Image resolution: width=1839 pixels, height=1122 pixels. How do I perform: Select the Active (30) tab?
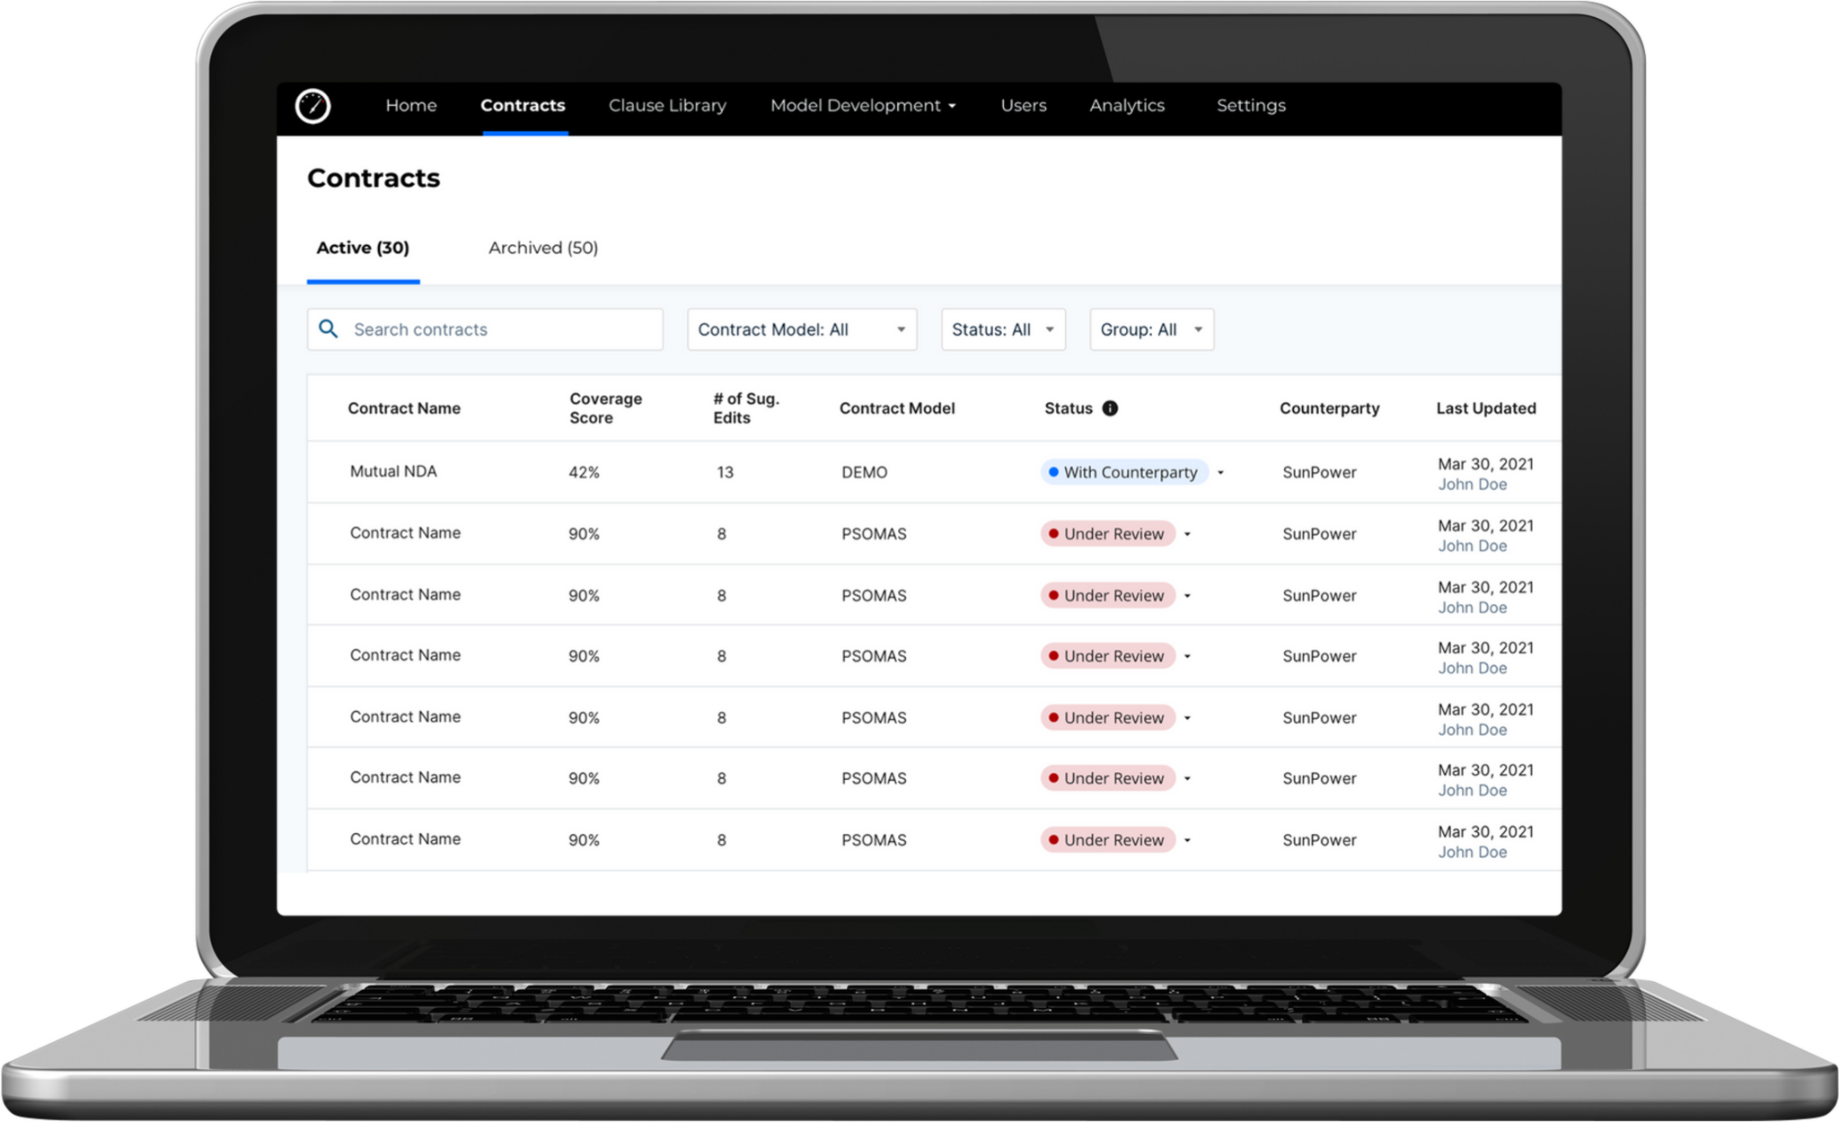coord(363,248)
